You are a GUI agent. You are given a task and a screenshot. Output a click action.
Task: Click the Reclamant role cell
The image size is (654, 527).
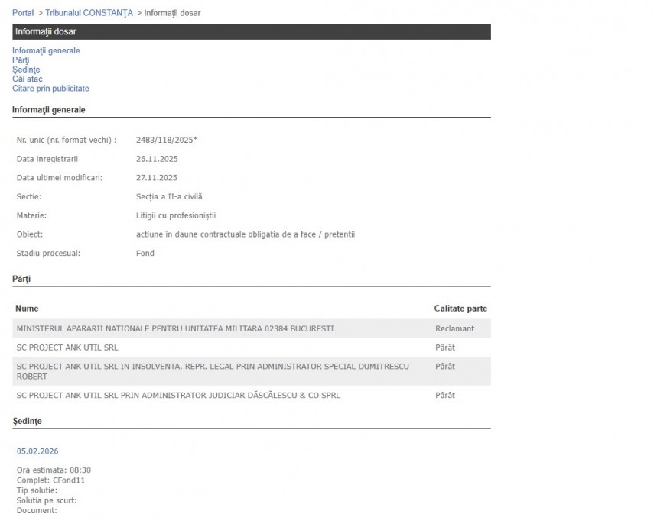[454, 328]
